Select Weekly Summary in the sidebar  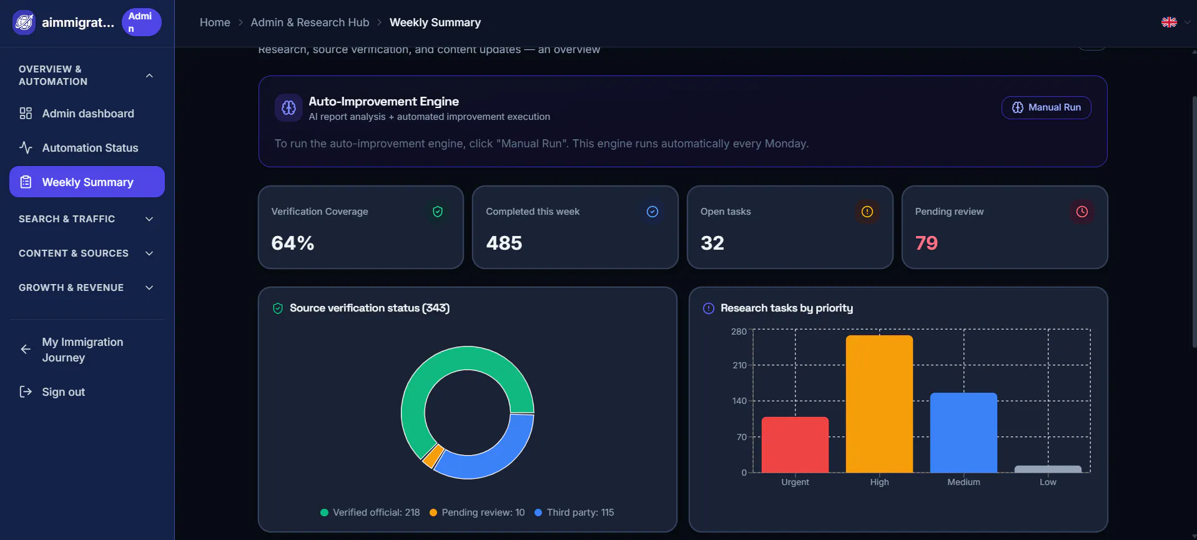click(87, 182)
